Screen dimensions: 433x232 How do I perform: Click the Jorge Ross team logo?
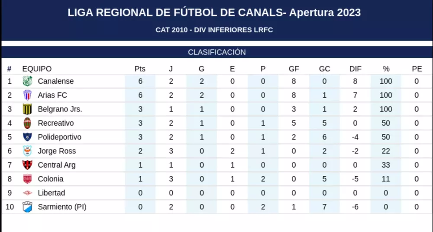pyautogui.click(x=27, y=151)
